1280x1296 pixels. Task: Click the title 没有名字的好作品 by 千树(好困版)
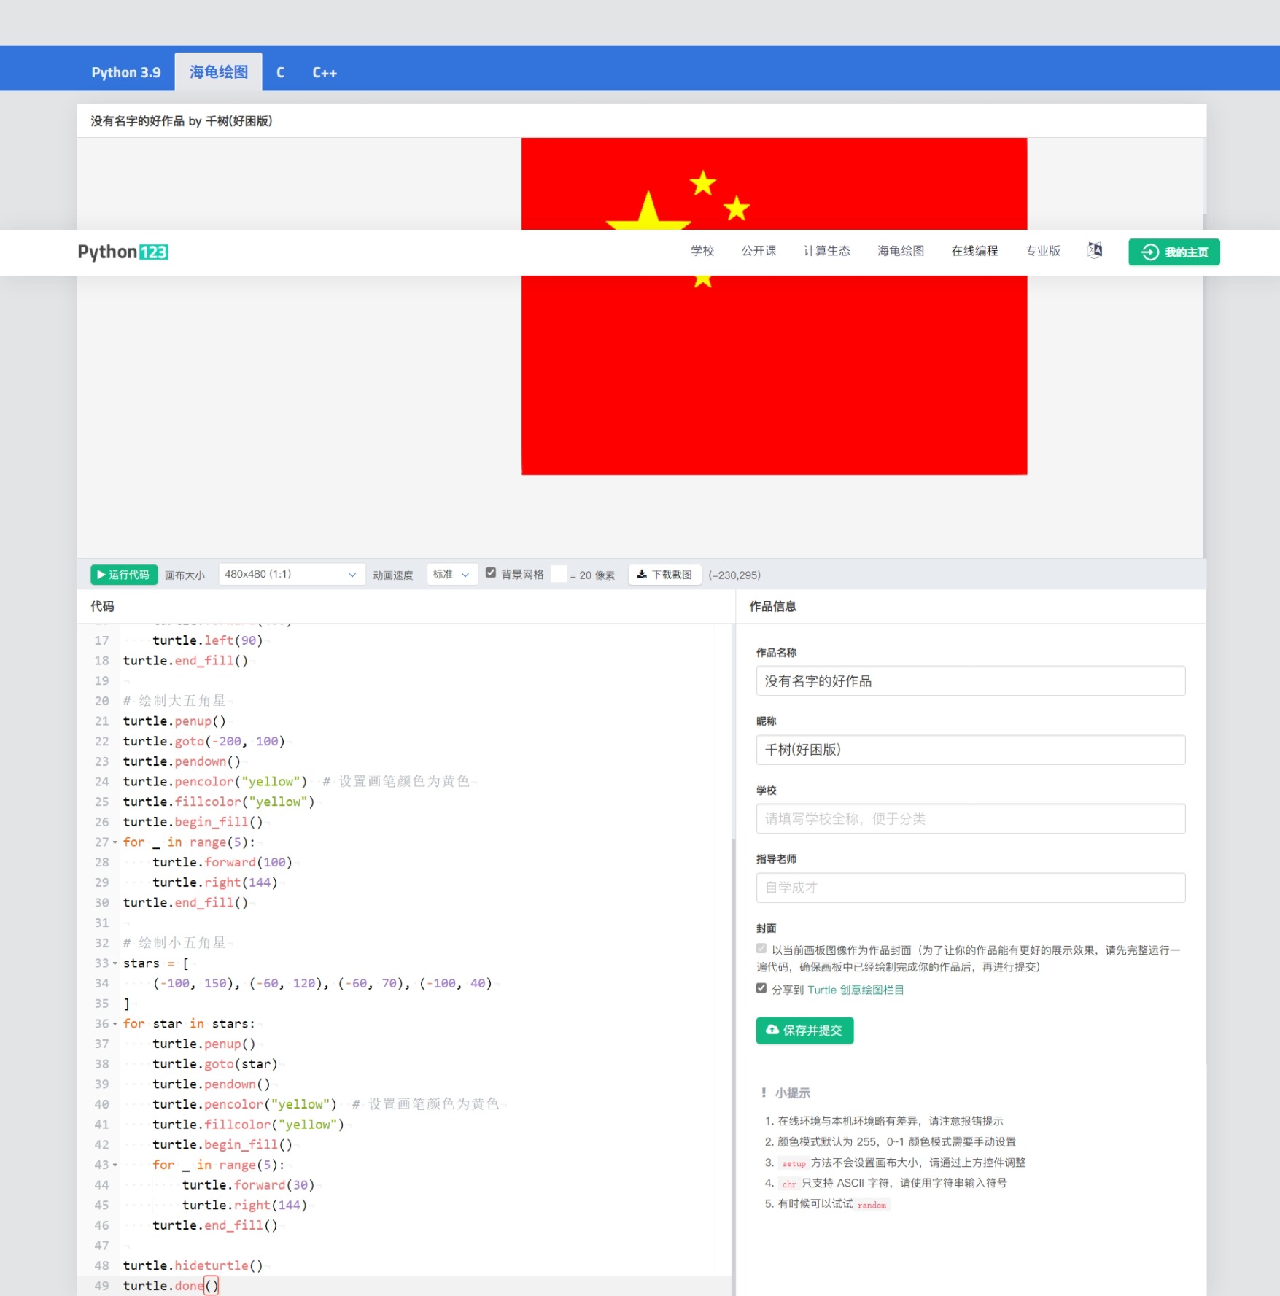click(181, 121)
